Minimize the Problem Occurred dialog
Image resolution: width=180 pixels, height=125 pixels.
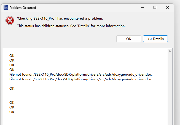tap(142, 8)
